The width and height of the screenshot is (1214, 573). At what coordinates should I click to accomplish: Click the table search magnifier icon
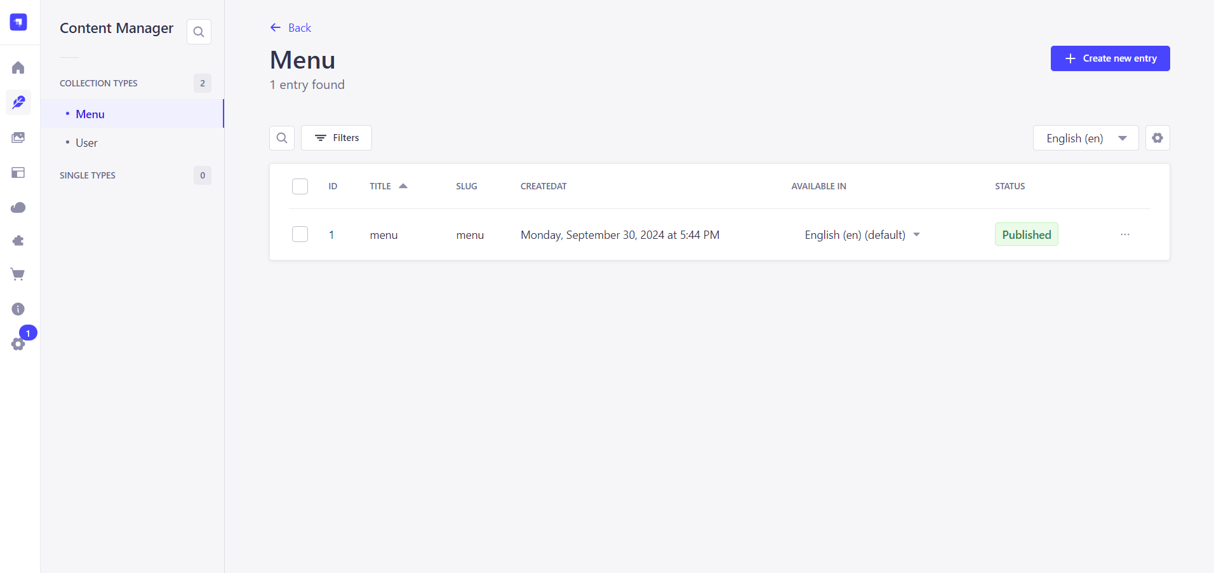tap(282, 138)
